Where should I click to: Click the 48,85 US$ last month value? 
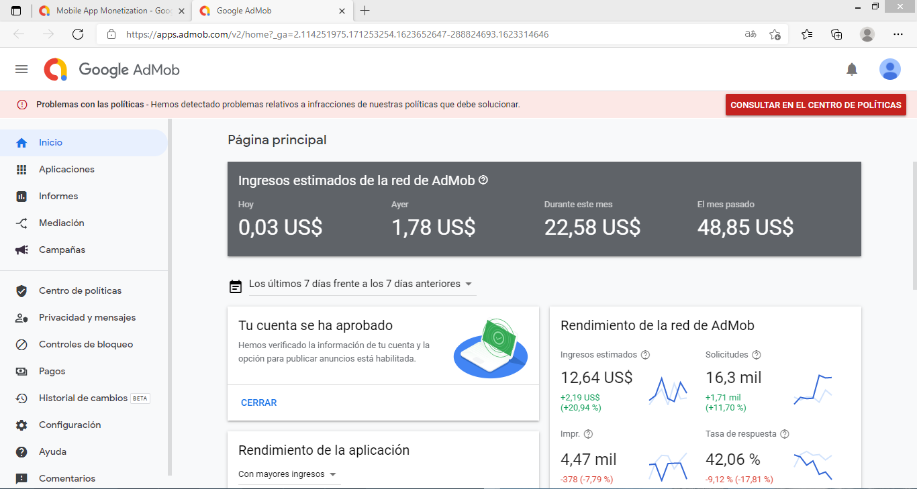click(745, 227)
